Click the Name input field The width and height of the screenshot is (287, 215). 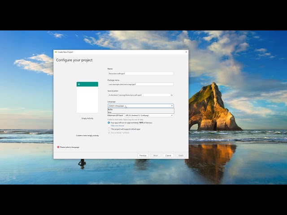pos(141,73)
